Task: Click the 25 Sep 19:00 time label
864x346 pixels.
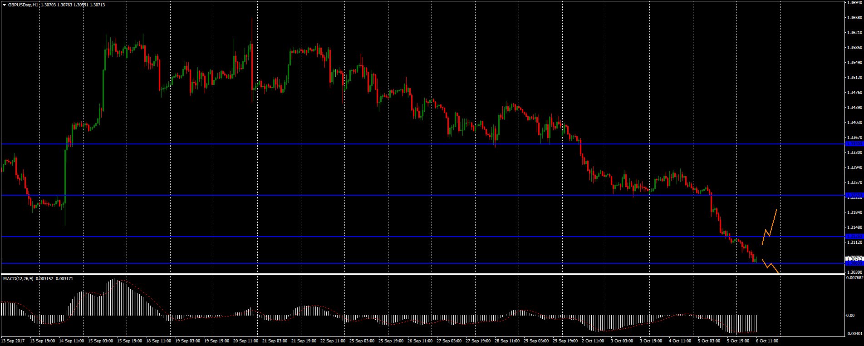Action: (x=392, y=340)
